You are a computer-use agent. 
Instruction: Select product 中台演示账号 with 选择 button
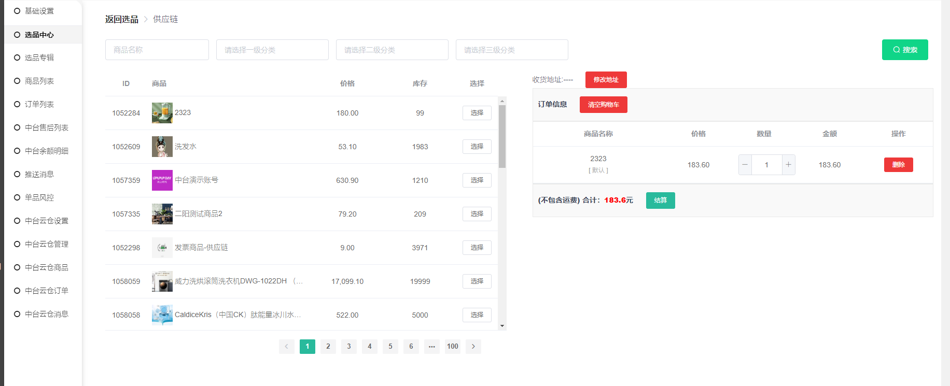tap(477, 180)
